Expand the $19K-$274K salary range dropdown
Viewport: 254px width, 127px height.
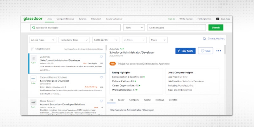105,40
